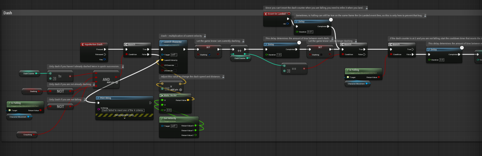
Task: Click the Make Vector node icon
Action: 162,95
